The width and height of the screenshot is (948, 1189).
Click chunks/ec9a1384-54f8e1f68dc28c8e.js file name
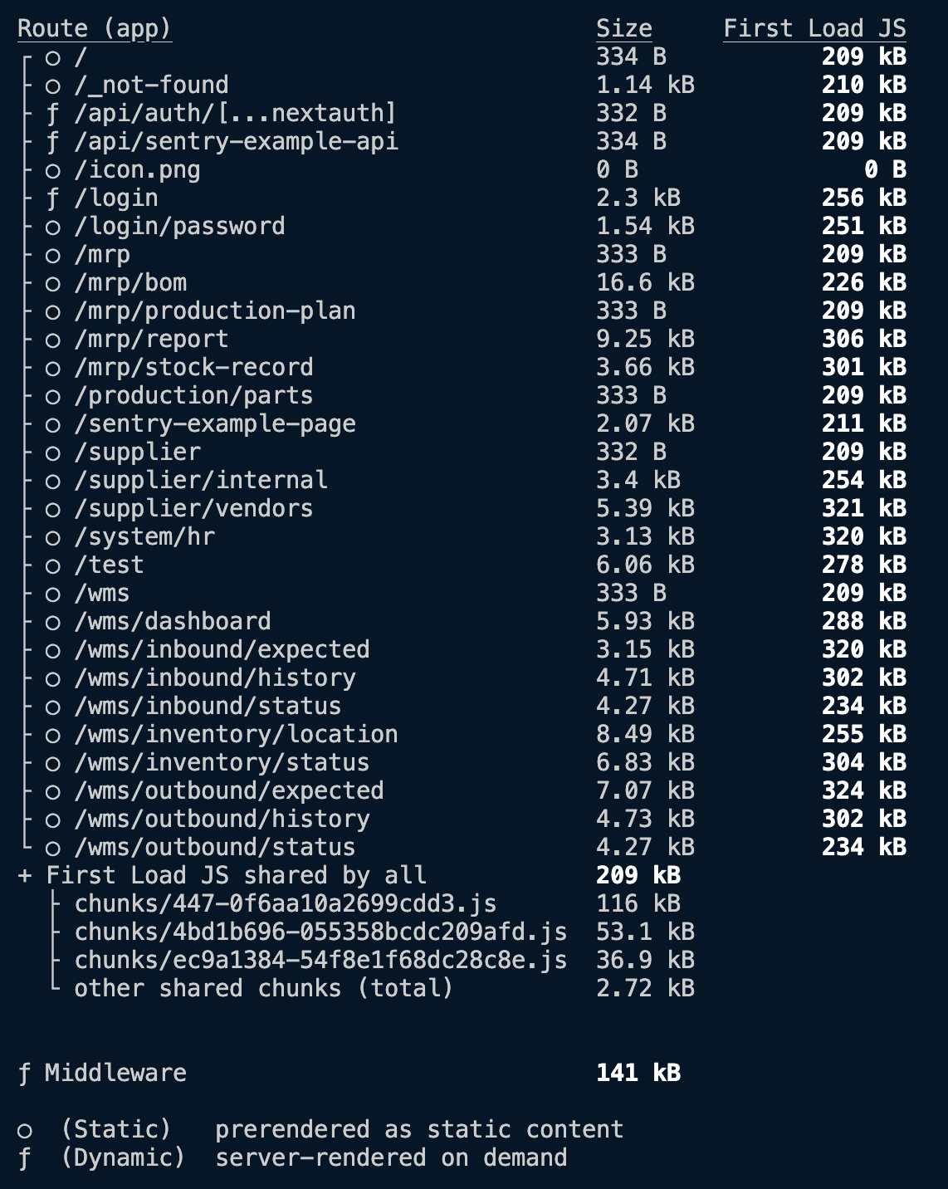coord(320,961)
